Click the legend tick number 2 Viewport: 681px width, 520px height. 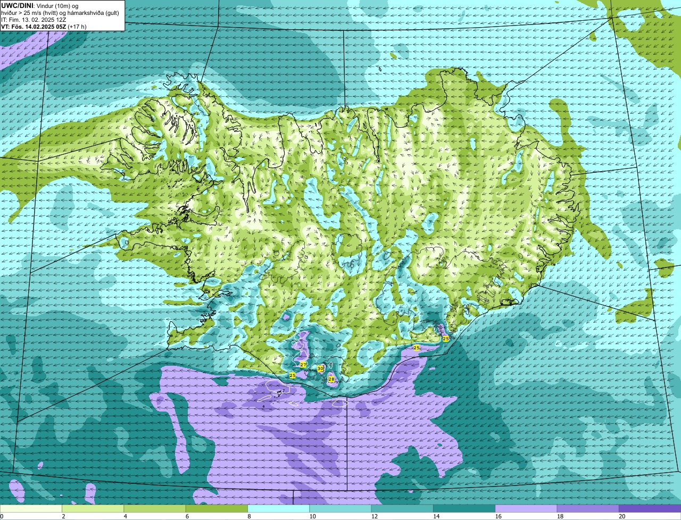coord(63,516)
